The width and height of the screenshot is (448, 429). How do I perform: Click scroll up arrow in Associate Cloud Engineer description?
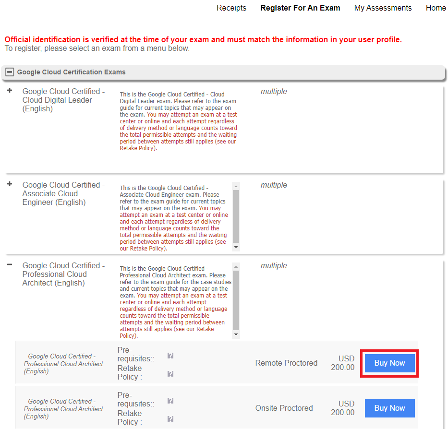point(236,186)
